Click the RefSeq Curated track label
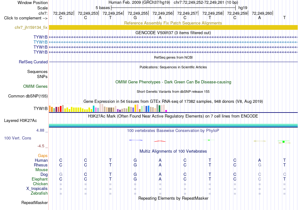The height and width of the screenshot is (210, 298). (33, 62)
